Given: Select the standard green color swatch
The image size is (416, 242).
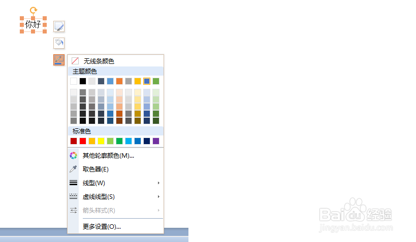Looking at the screenshot, I should pyautogui.click(x=119, y=141).
